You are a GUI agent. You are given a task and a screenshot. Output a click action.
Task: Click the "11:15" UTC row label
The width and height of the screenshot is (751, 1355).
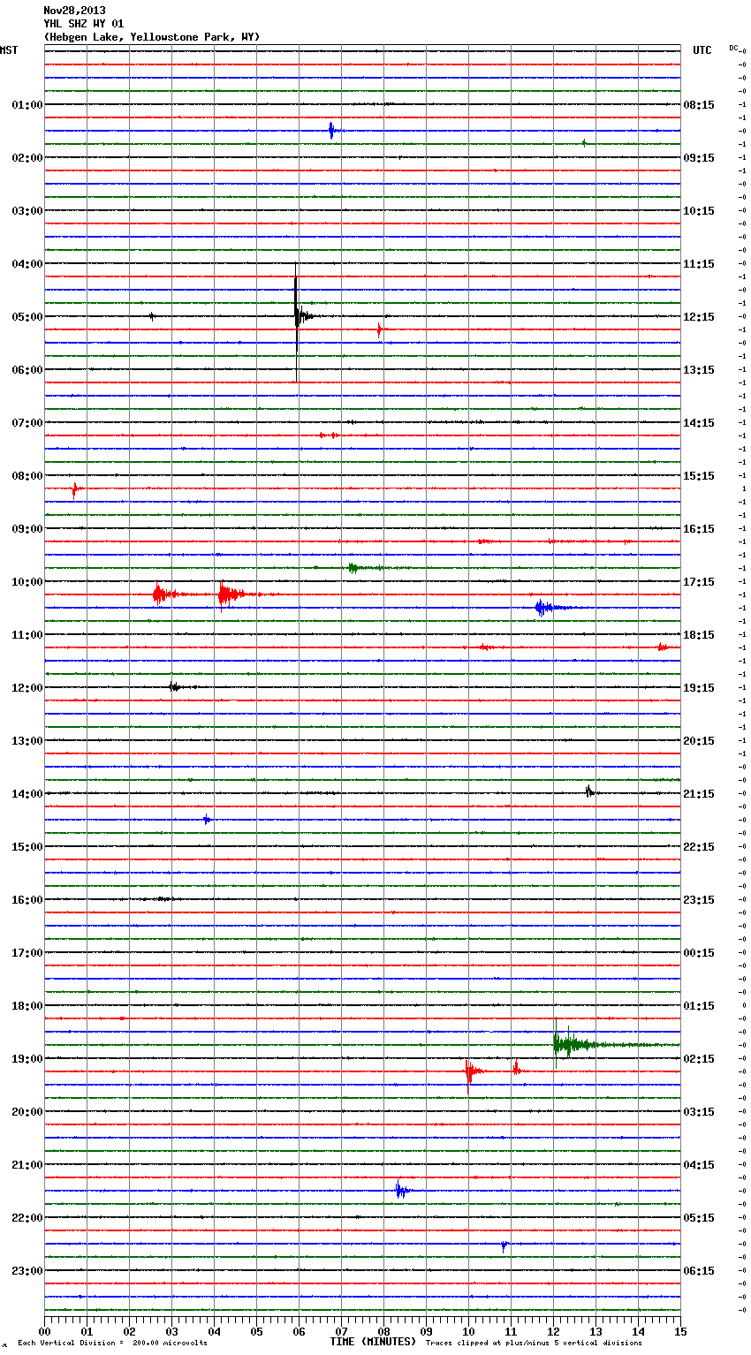[x=699, y=264]
